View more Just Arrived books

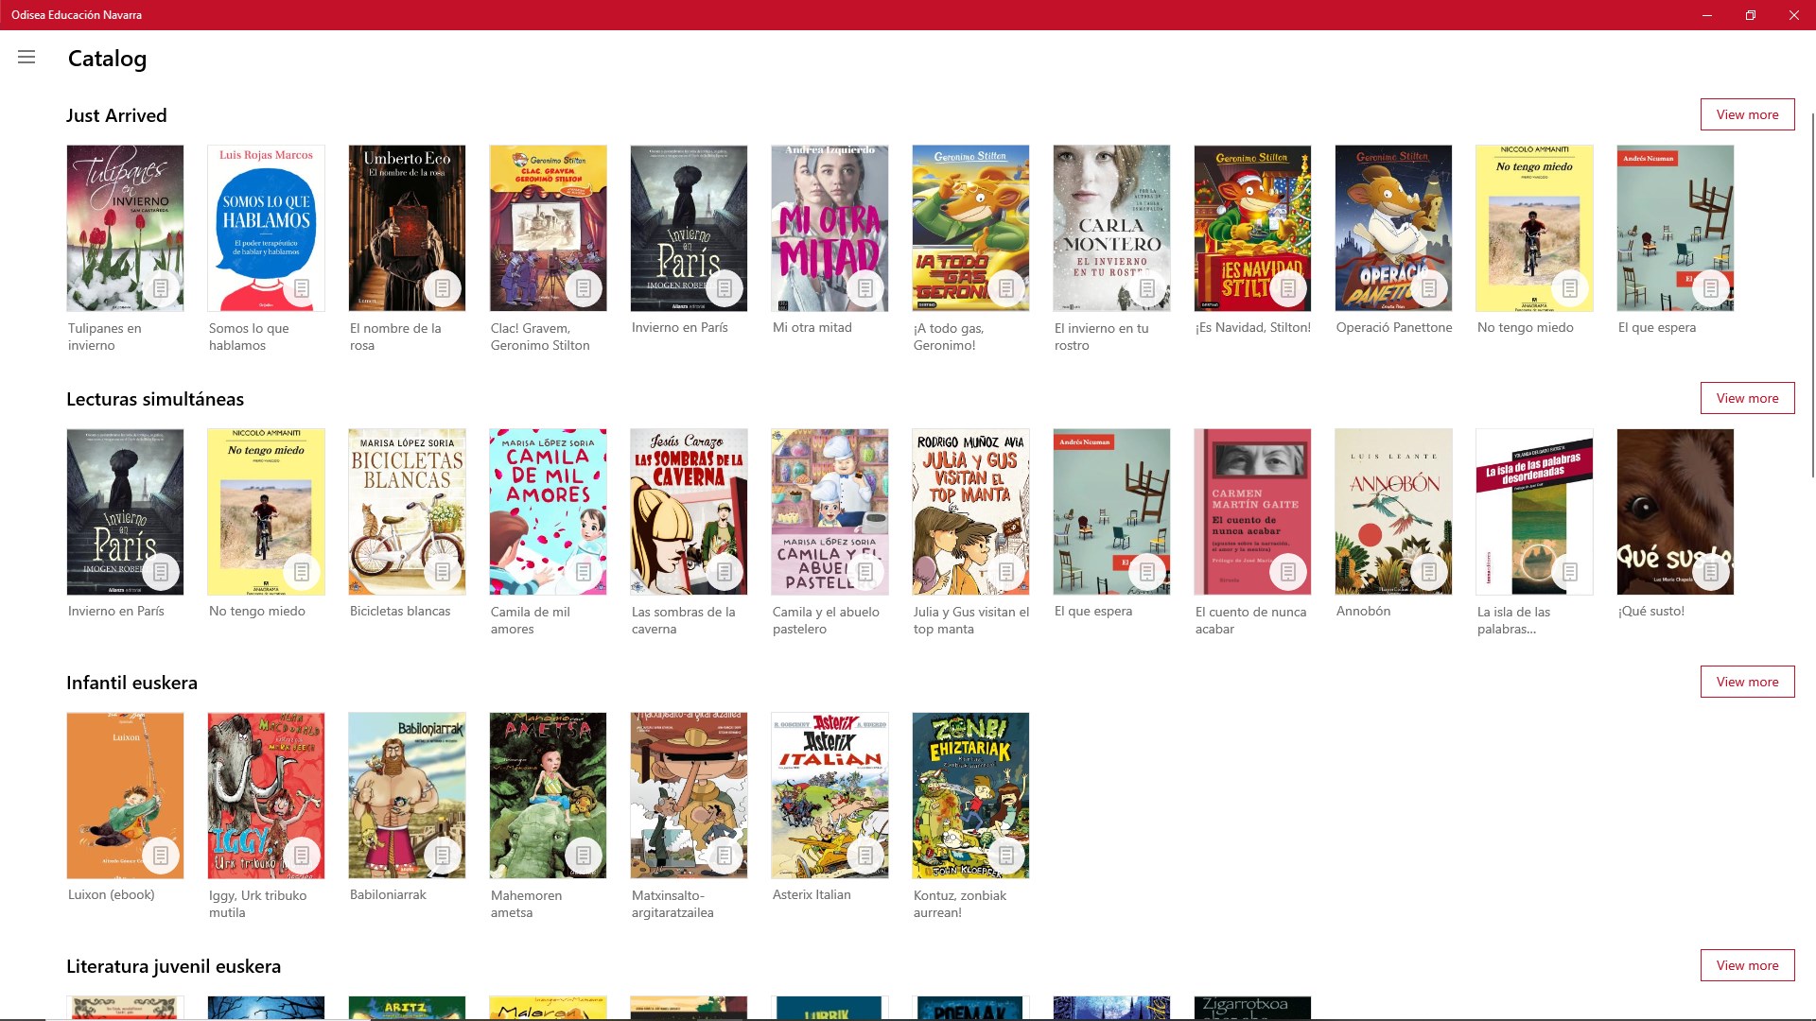[x=1747, y=114]
